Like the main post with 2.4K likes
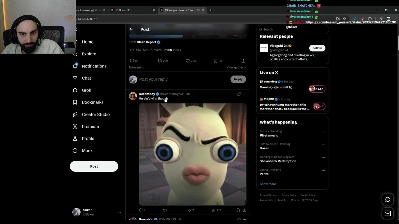The image size is (399, 224). coord(188,61)
